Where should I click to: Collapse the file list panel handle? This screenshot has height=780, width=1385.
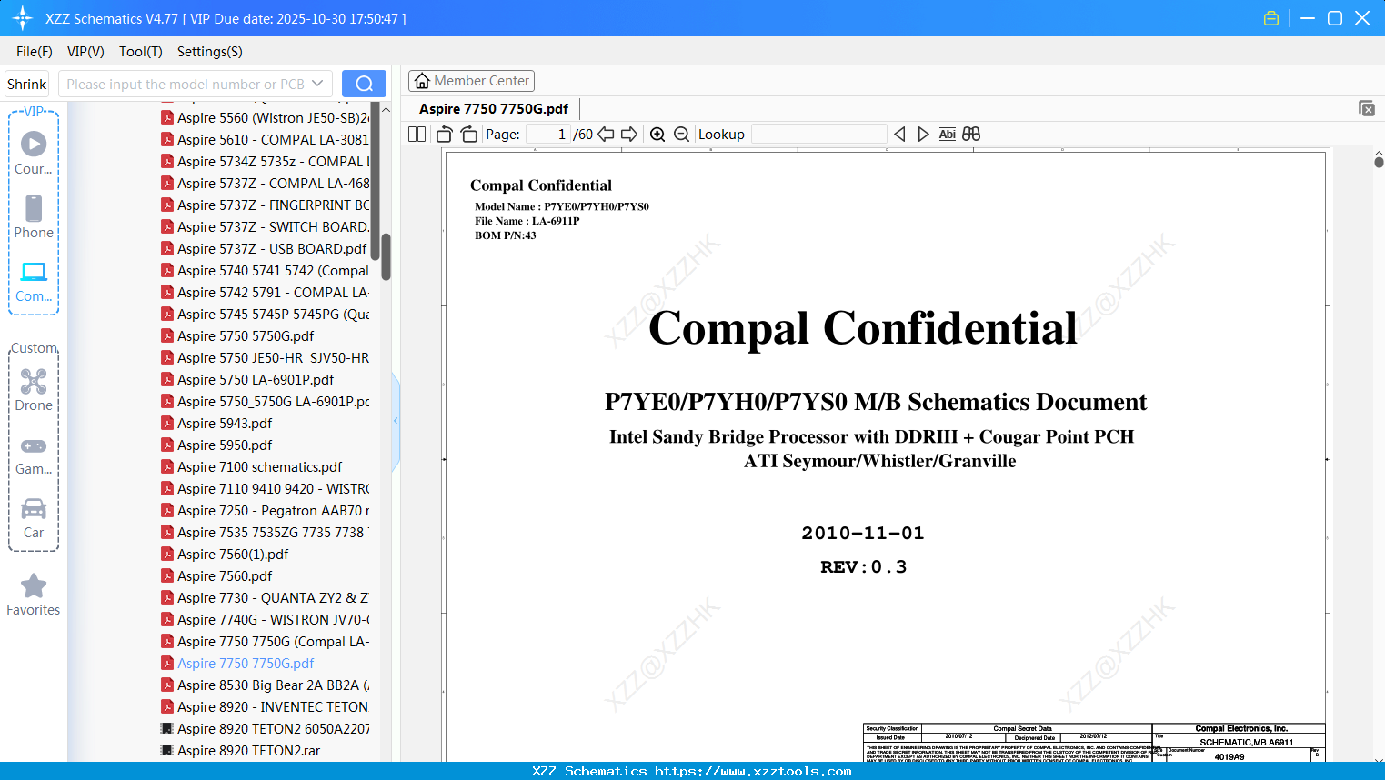pyautogui.click(x=396, y=421)
